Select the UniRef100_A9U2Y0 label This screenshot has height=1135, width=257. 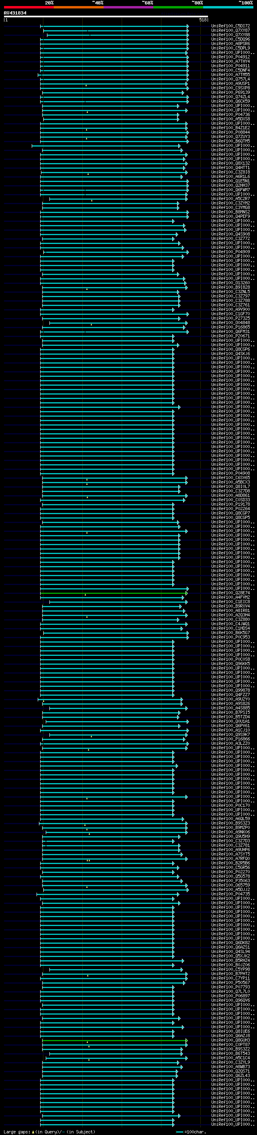click(x=230, y=699)
